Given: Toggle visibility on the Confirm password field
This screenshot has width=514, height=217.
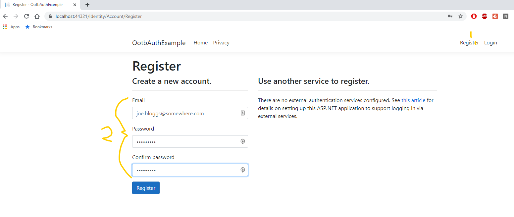Looking at the screenshot, I should [243, 170].
